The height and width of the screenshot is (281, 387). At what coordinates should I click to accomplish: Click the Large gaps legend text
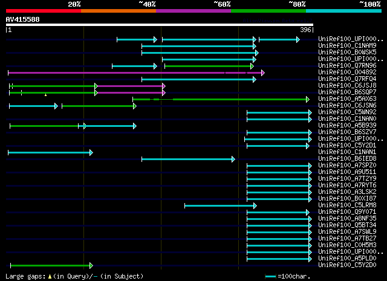(x=74, y=276)
